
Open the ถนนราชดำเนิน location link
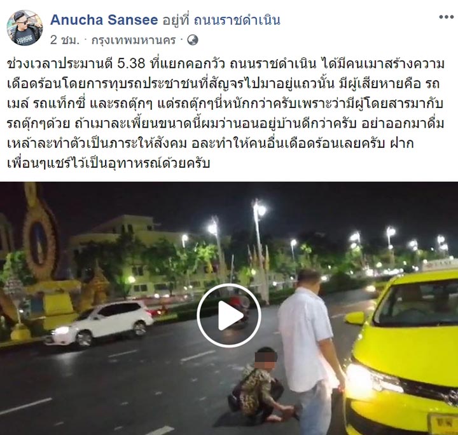237,20
